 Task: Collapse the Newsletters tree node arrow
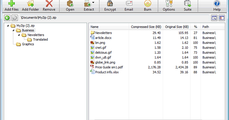19,35
